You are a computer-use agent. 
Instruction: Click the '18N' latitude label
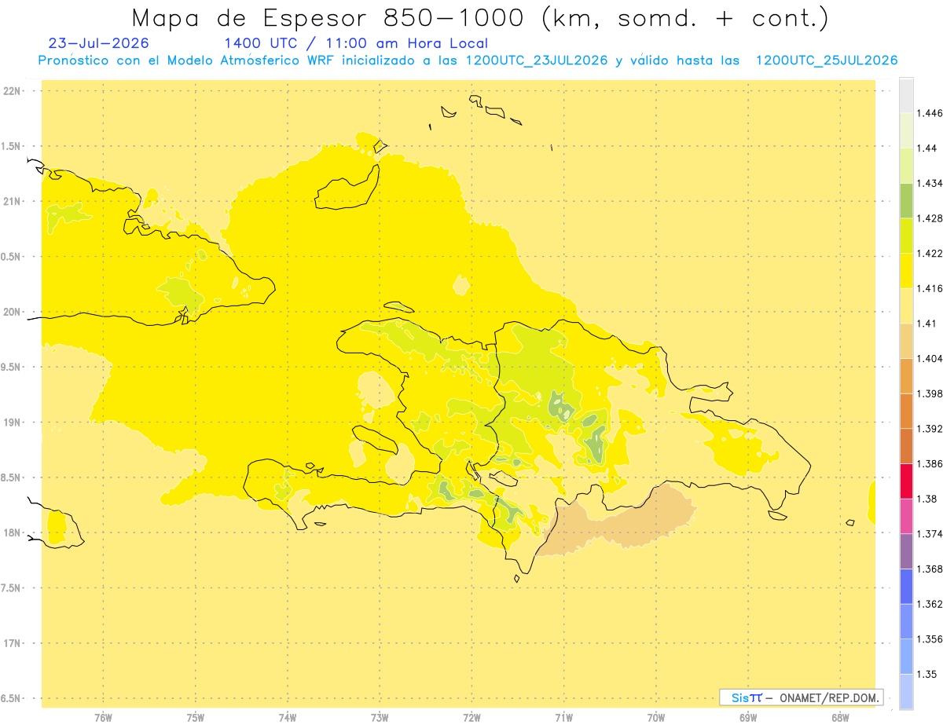pos(11,532)
